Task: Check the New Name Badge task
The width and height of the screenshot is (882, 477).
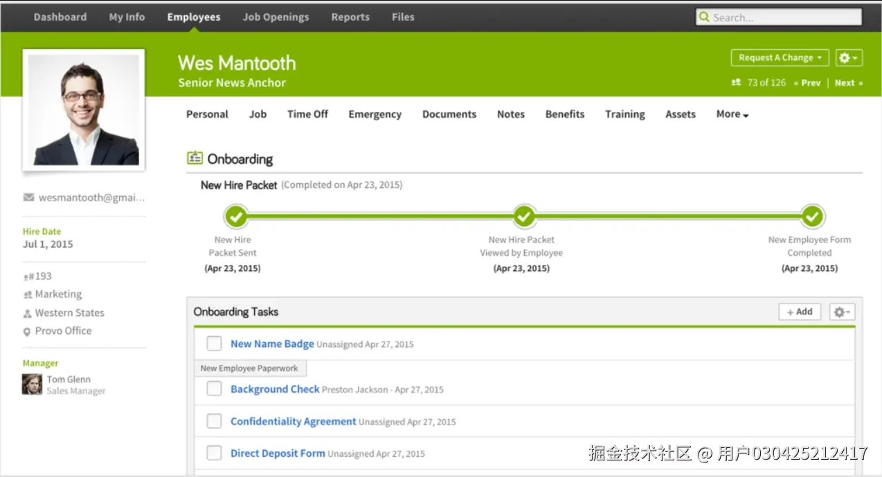Action: [215, 344]
